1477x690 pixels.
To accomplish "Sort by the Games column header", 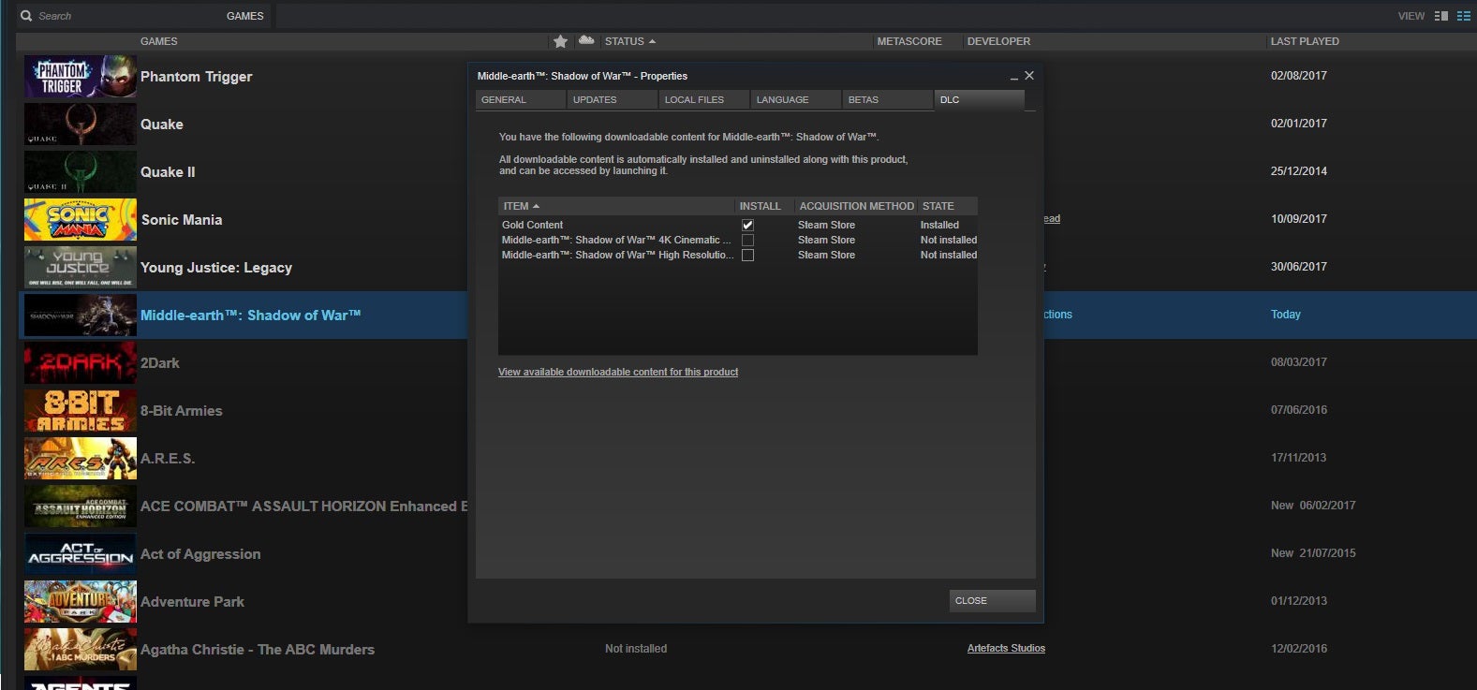I will 158,41.
